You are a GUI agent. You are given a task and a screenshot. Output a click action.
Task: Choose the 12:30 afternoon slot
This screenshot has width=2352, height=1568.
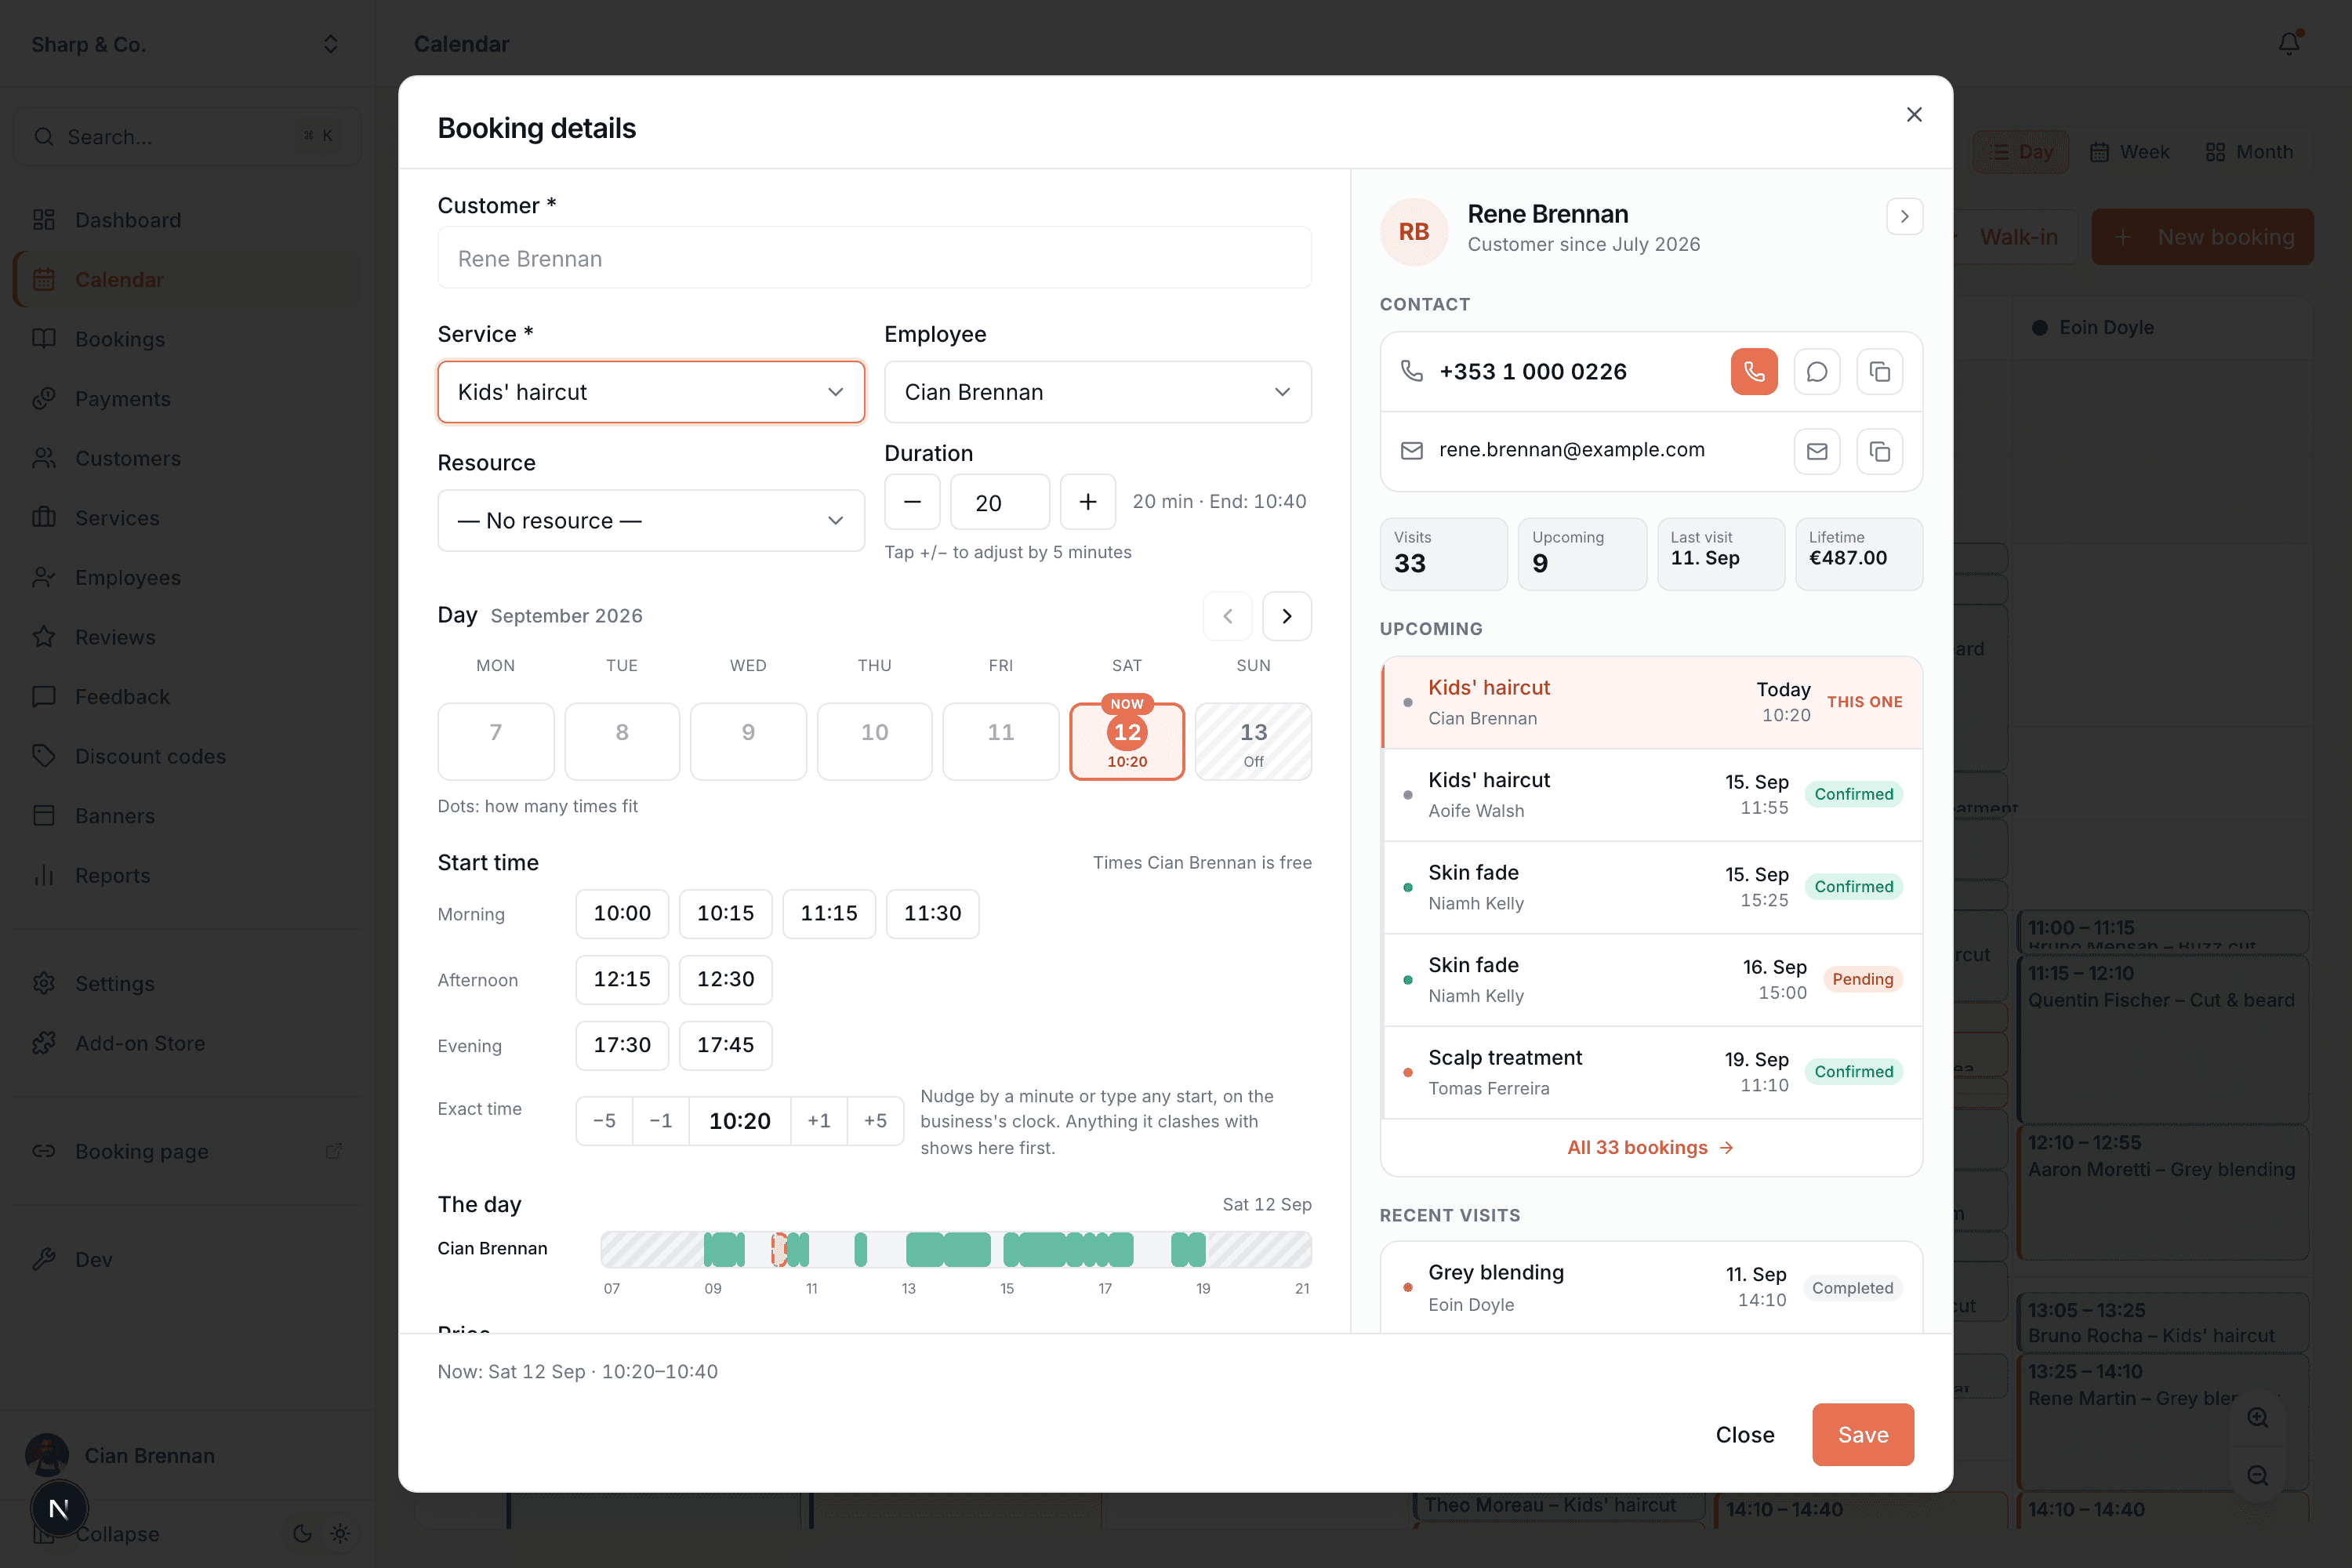coord(725,979)
